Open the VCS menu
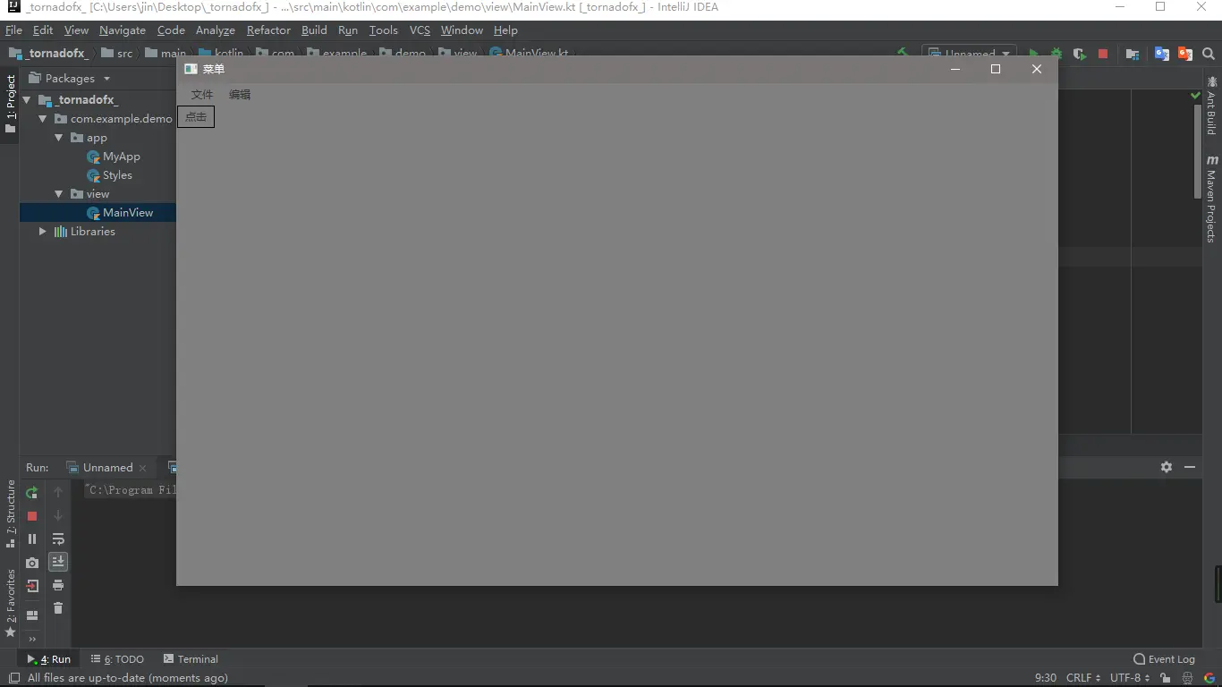The height and width of the screenshot is (687, 1222). 420,30
